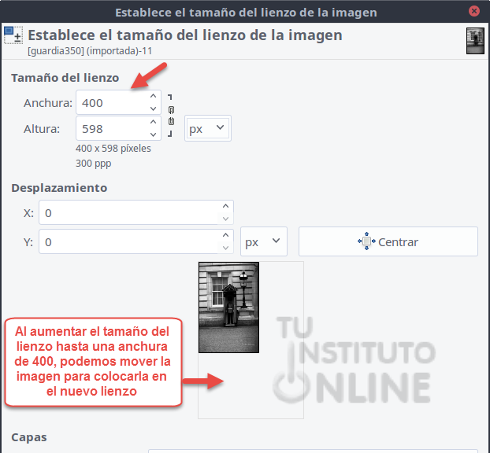490x453 pixels.
Task: Click the image thumbnail in dialog header
Action: pyautogui.click(x=475, y=41)
